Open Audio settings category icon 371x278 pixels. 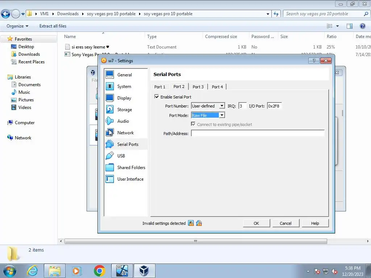[x=109, y=121]
